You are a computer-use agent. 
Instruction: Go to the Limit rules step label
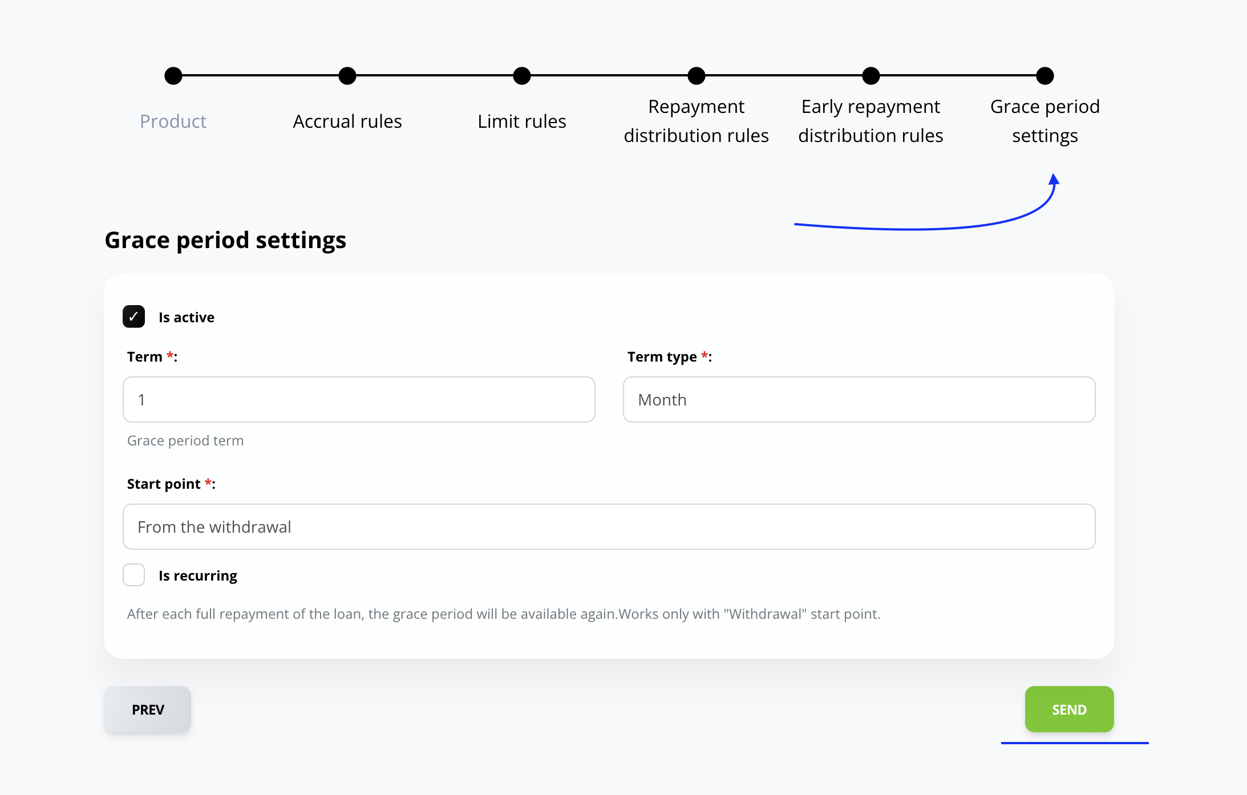point(522,121)
